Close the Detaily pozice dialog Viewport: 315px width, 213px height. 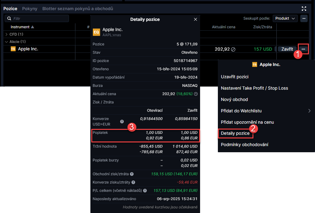(195, 19)
